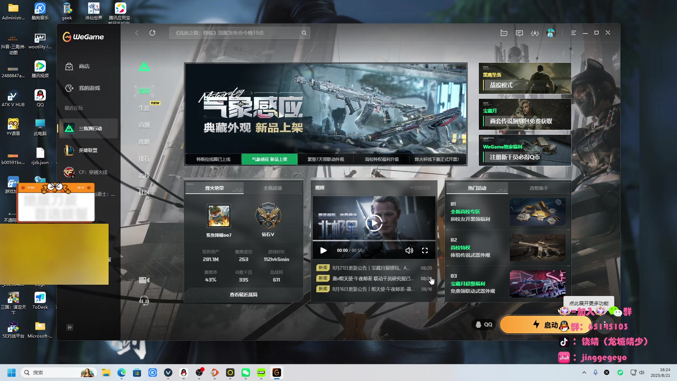Select 英雄联盟 in recent games
This screenshot has height=381, width=677.
point(89,150)
